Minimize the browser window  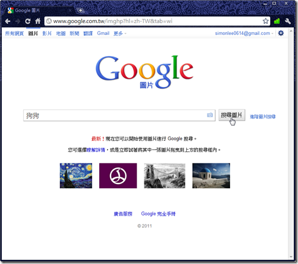point(265,4)
